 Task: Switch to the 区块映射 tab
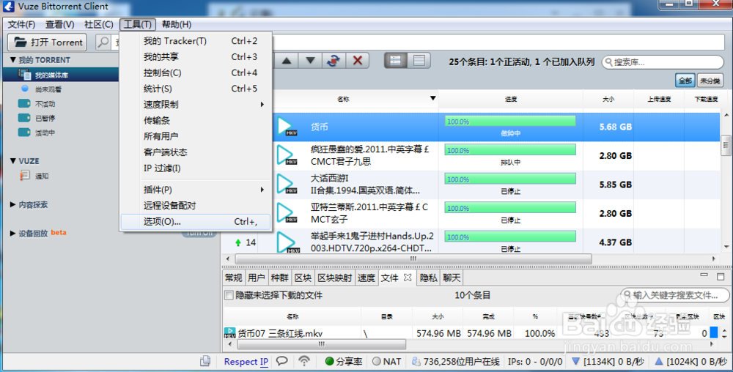point(335,278)
